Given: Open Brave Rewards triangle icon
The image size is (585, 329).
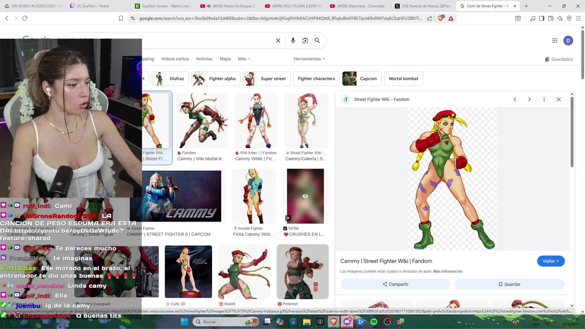Looking at the screenshot, I should coord(451,18).
